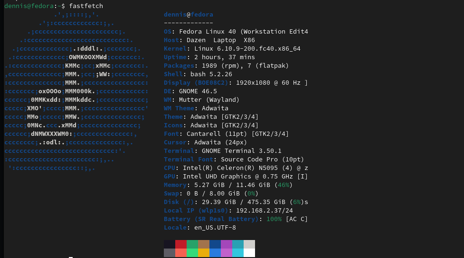Click the top-row purple color block

point(227,244)
